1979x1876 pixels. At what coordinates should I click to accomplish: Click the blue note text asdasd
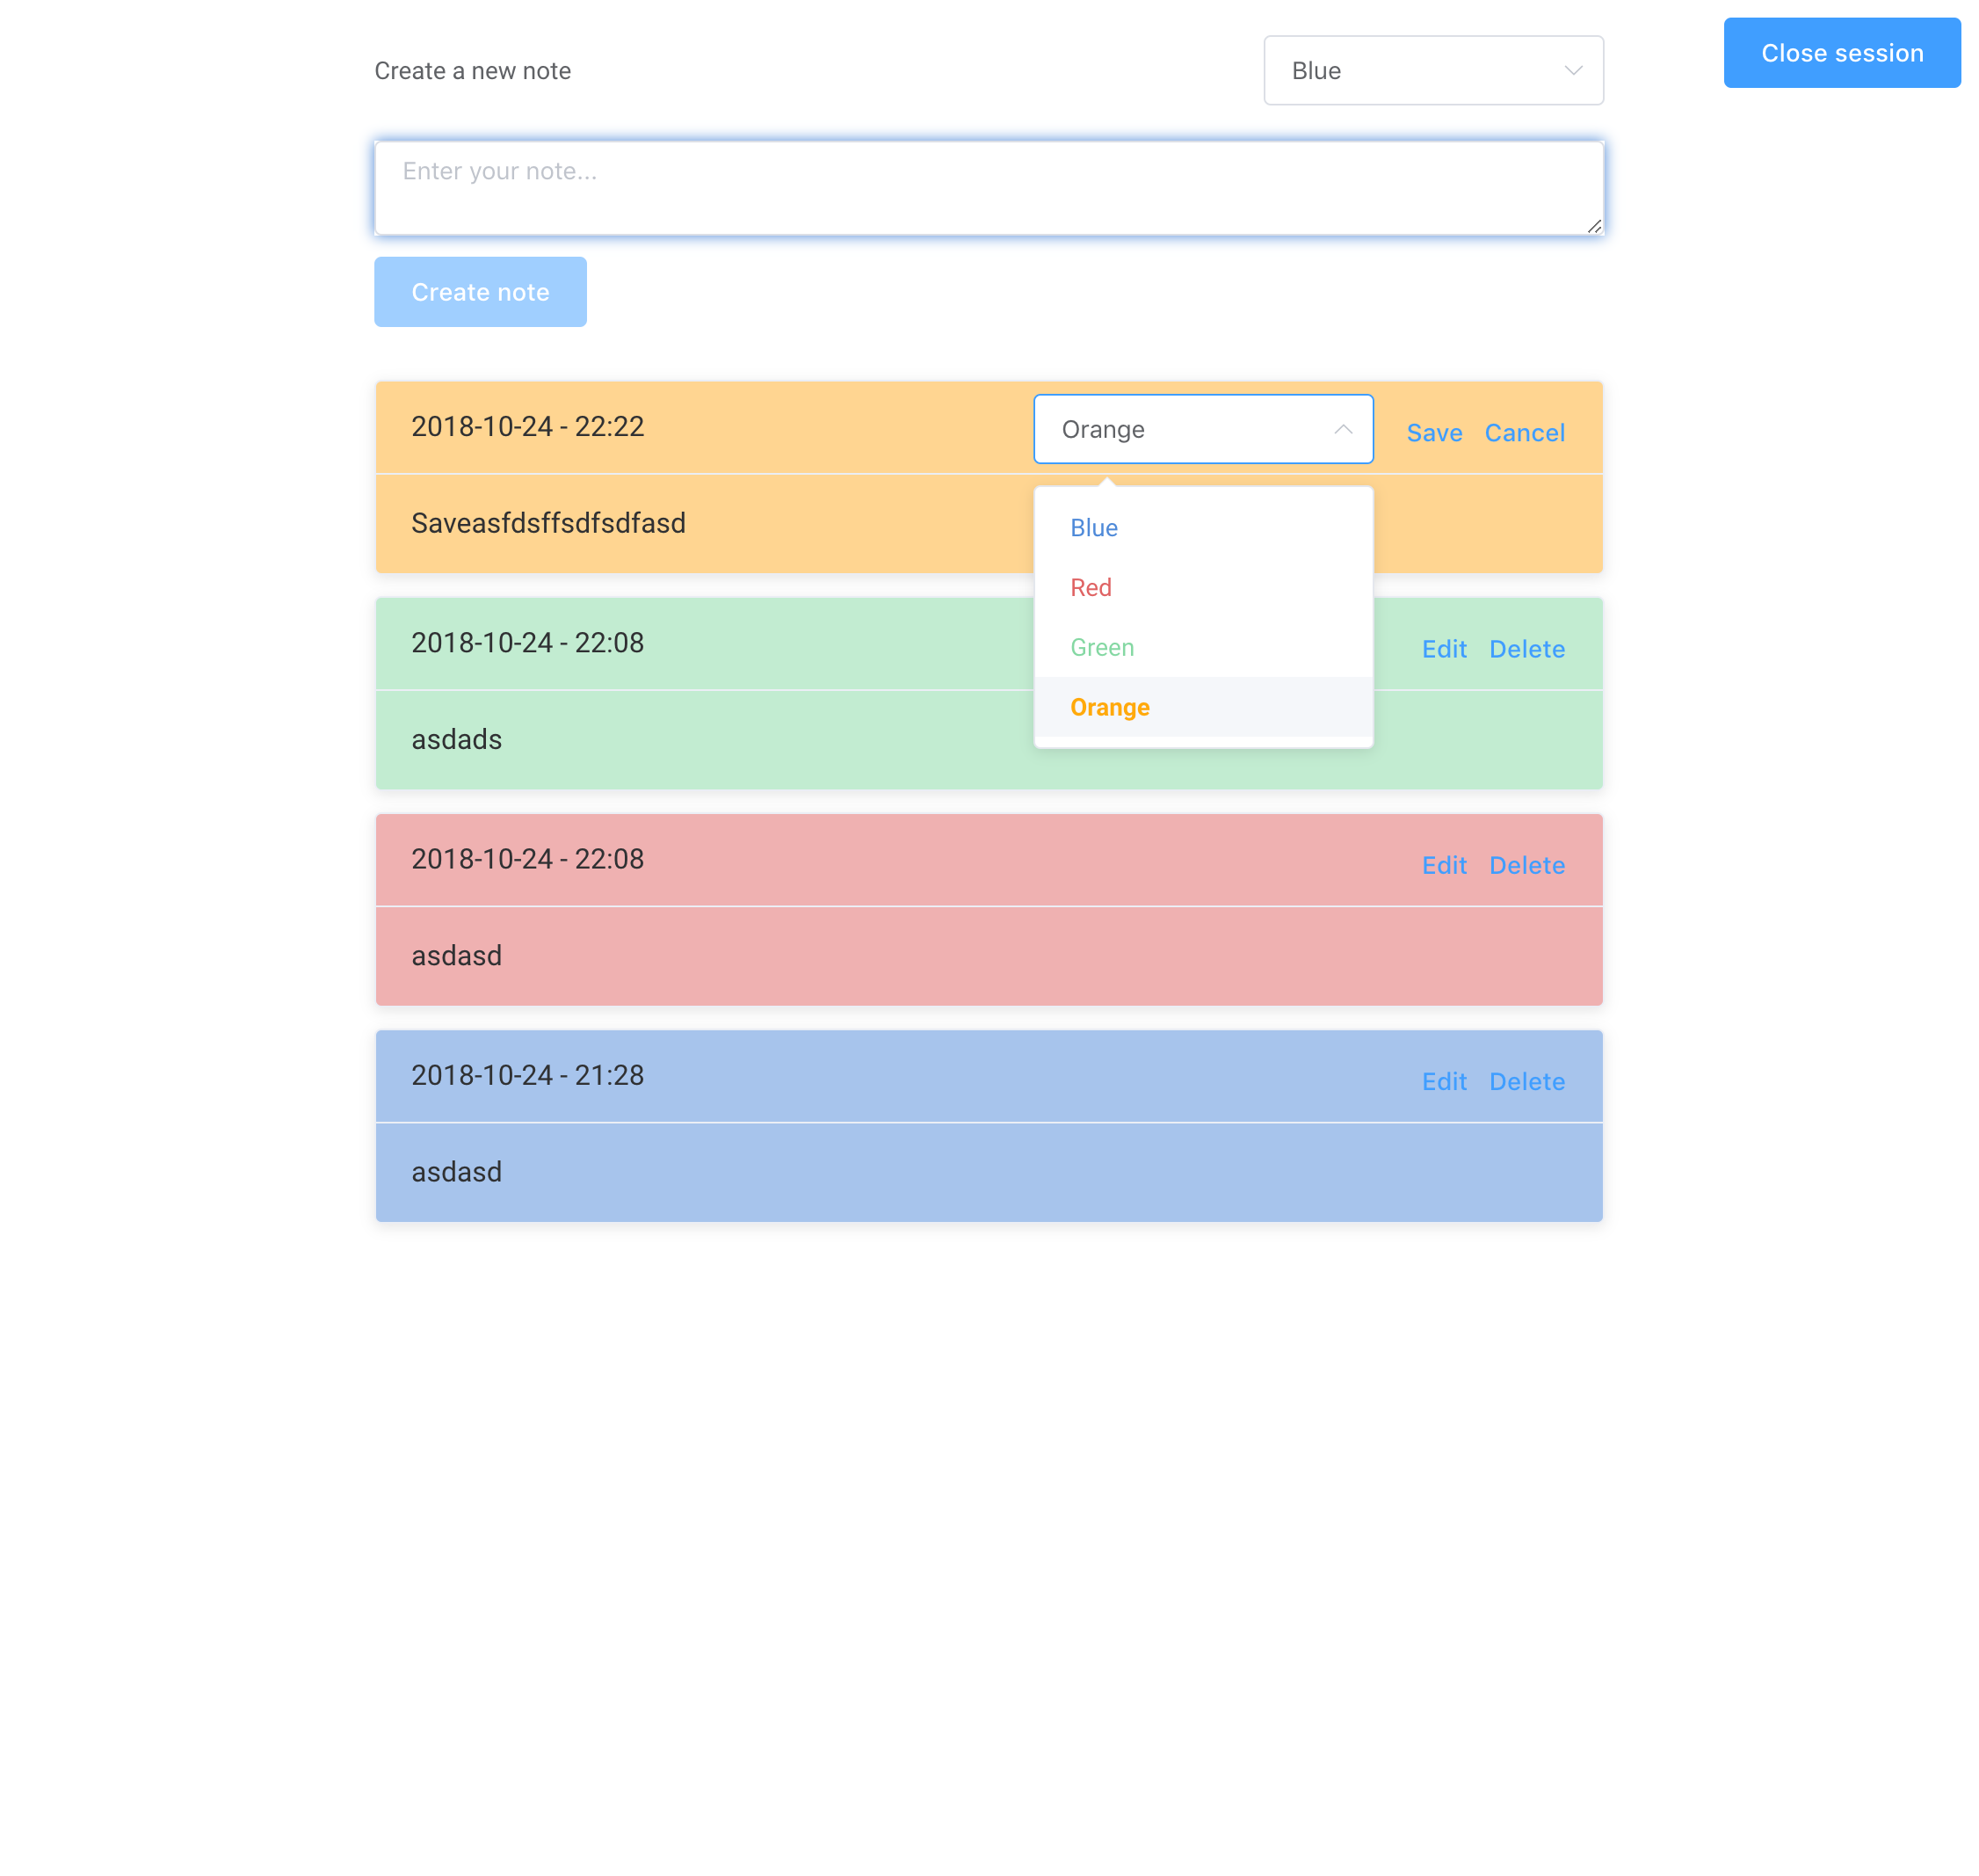click(457, 1171)
